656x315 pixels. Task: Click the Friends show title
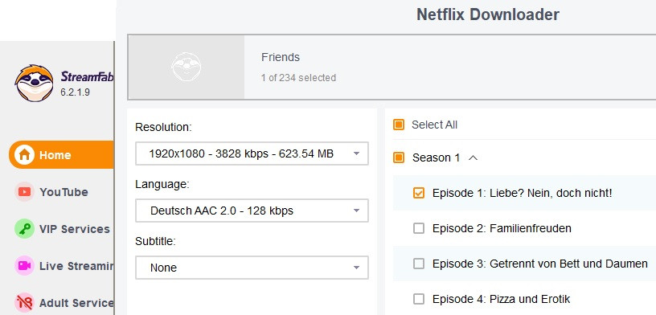pos(281,57)
